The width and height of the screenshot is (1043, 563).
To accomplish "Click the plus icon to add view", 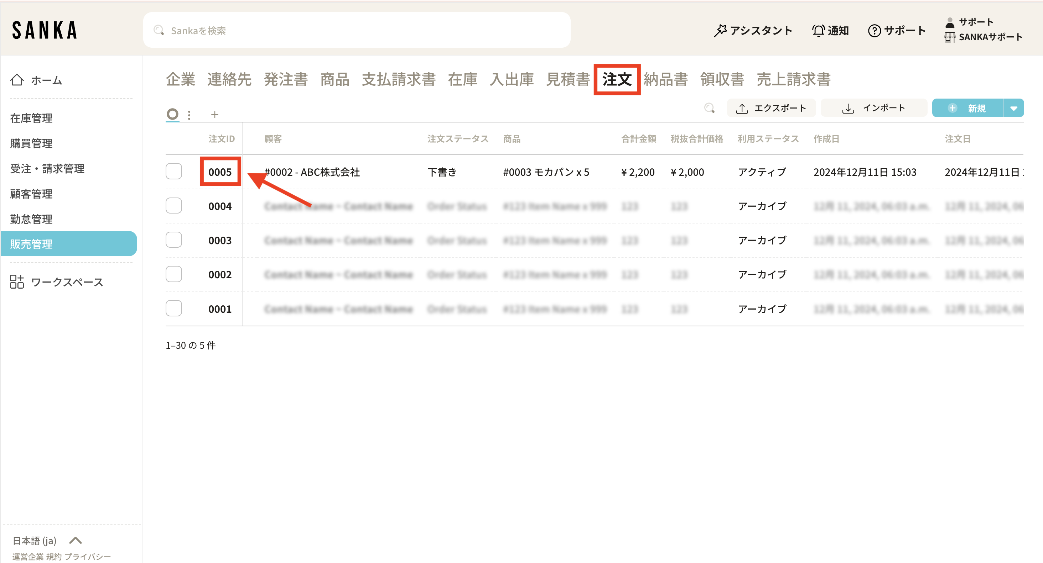I will coord(214,115).
